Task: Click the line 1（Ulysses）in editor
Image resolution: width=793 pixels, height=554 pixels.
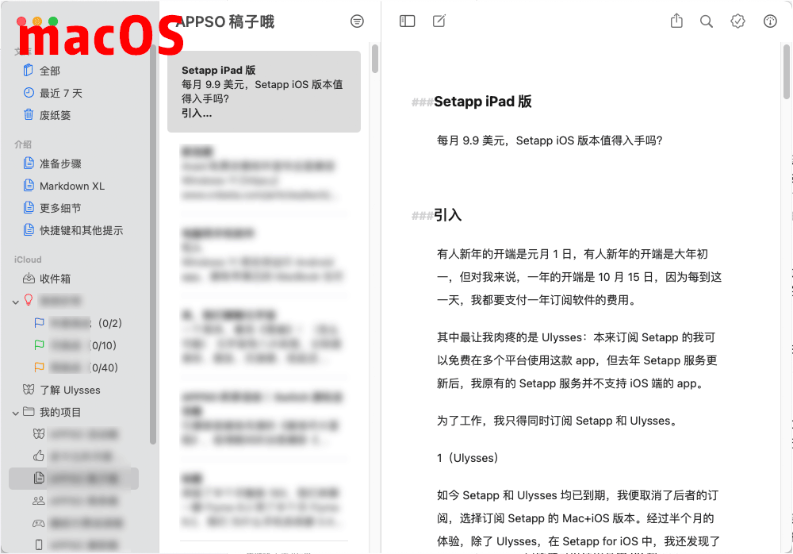Action: tap(468, 458)
